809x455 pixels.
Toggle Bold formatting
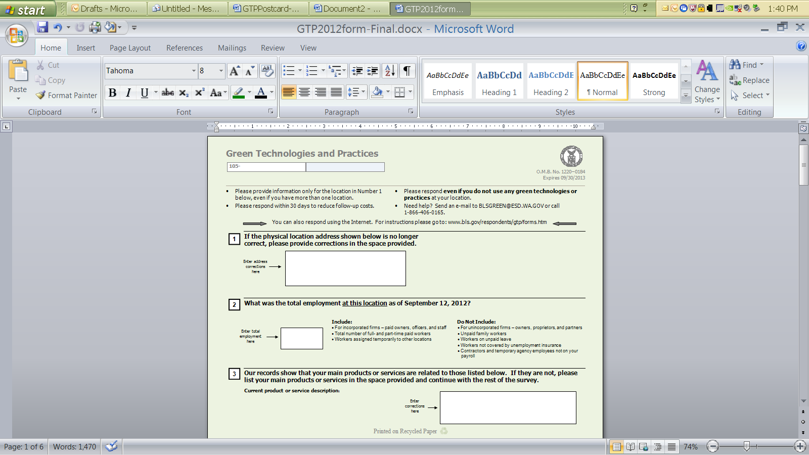pos(112,93)
